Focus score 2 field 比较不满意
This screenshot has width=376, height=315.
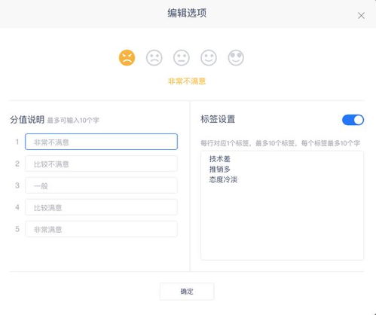(x=101, y=164)
